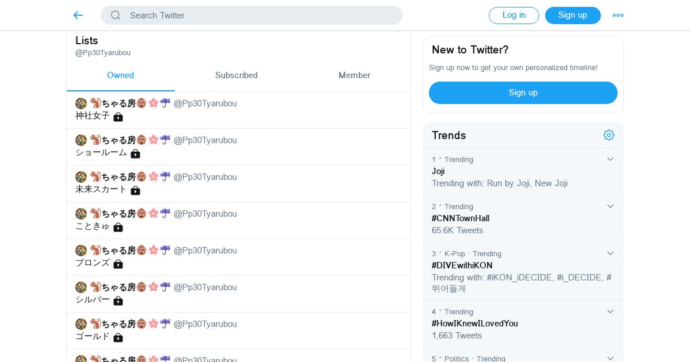Expand the Joji trend chevron
690x362 pixels.
point(610,159)
